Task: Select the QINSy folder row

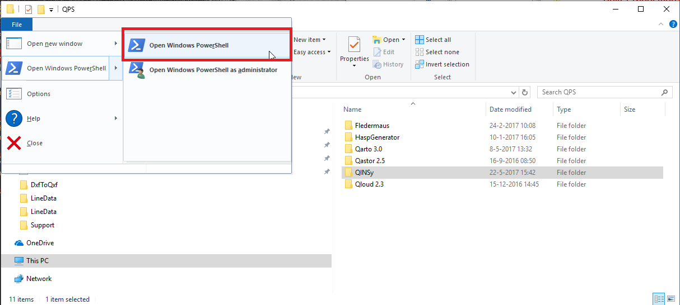Action: [x=502, y=173]
